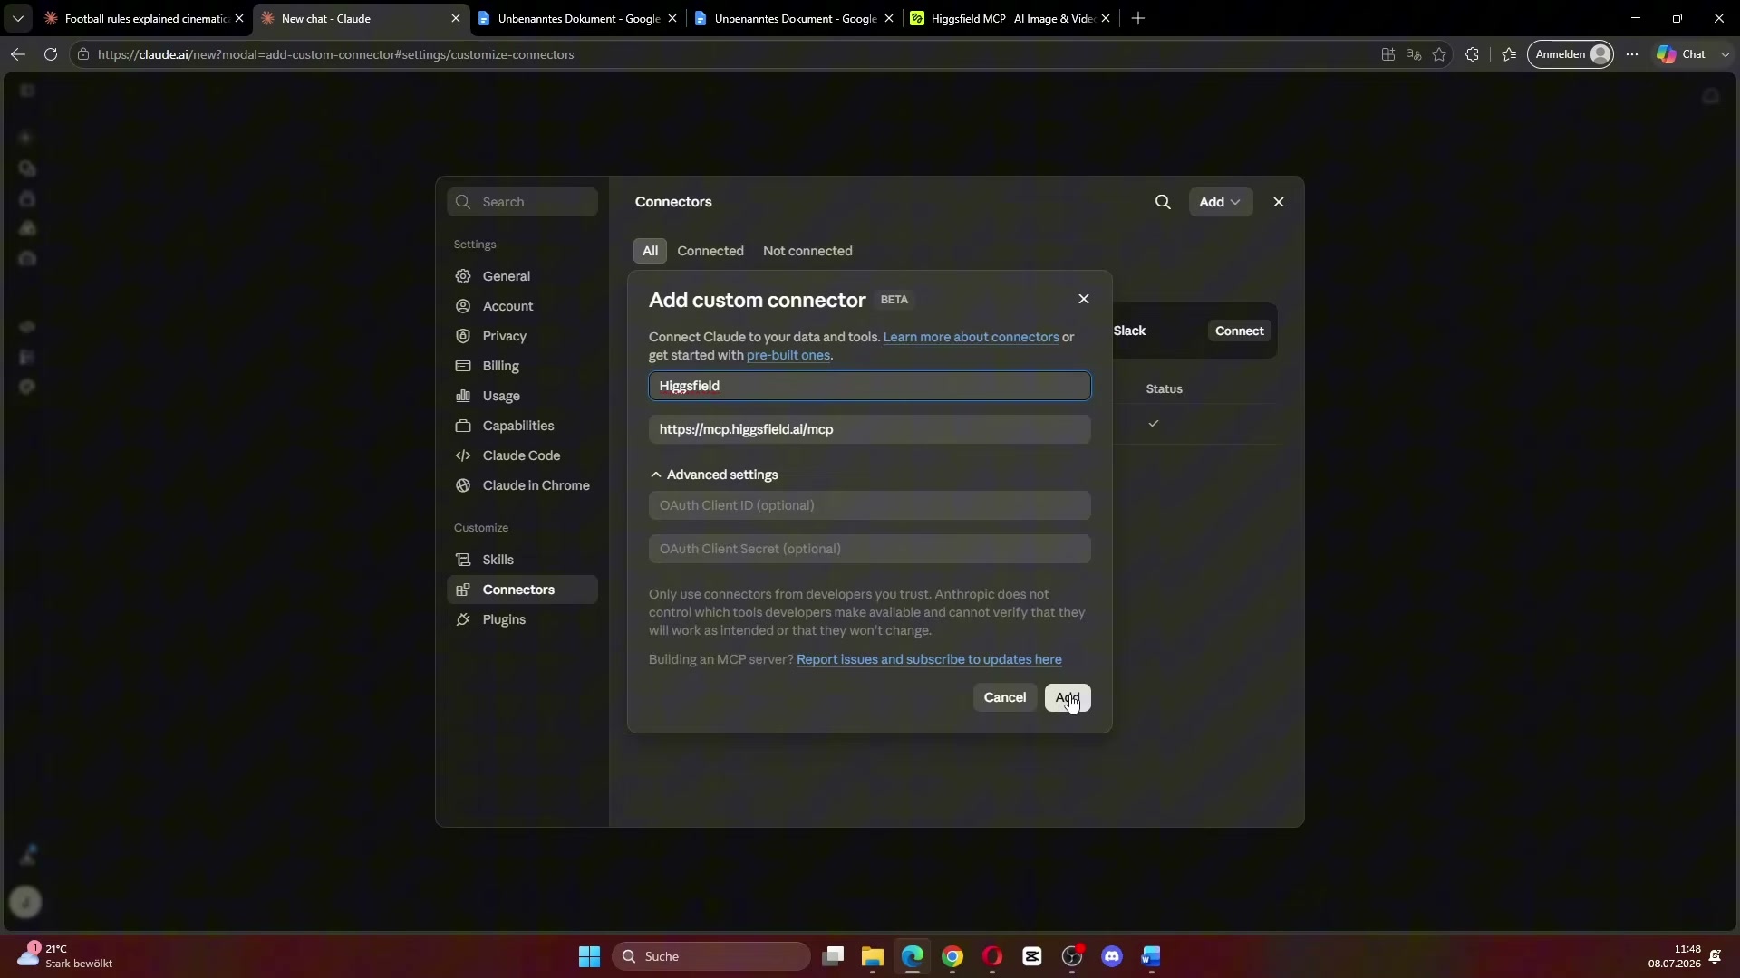Add page to favorites star icon
Image resolution: width=1740 pixels, height=978 pixels.
pyautogui.click(x=1439, y=54)
